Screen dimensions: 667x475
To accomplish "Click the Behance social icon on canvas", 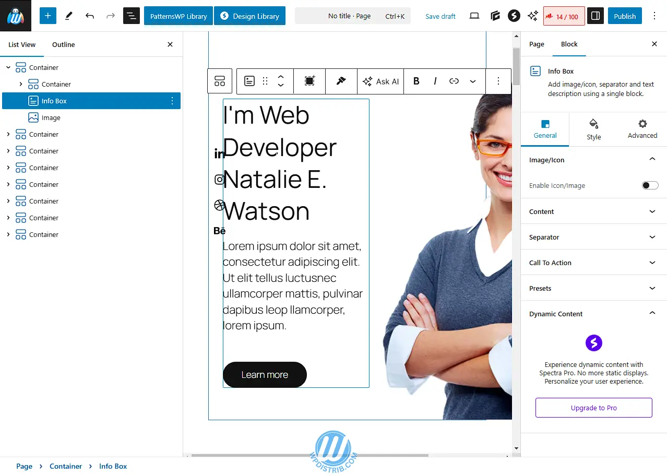I will 220,230.
